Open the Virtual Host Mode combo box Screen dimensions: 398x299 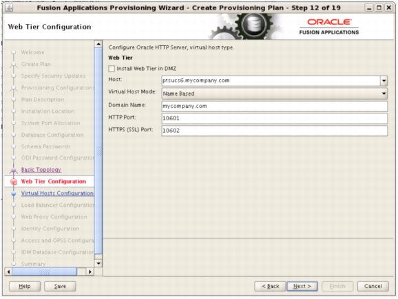274,93
